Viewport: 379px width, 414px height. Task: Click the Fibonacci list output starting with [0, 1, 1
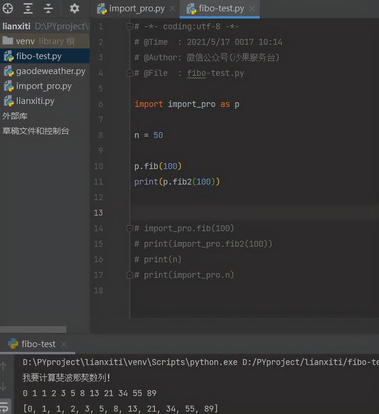pyautogui.click(x=120, y=409)
